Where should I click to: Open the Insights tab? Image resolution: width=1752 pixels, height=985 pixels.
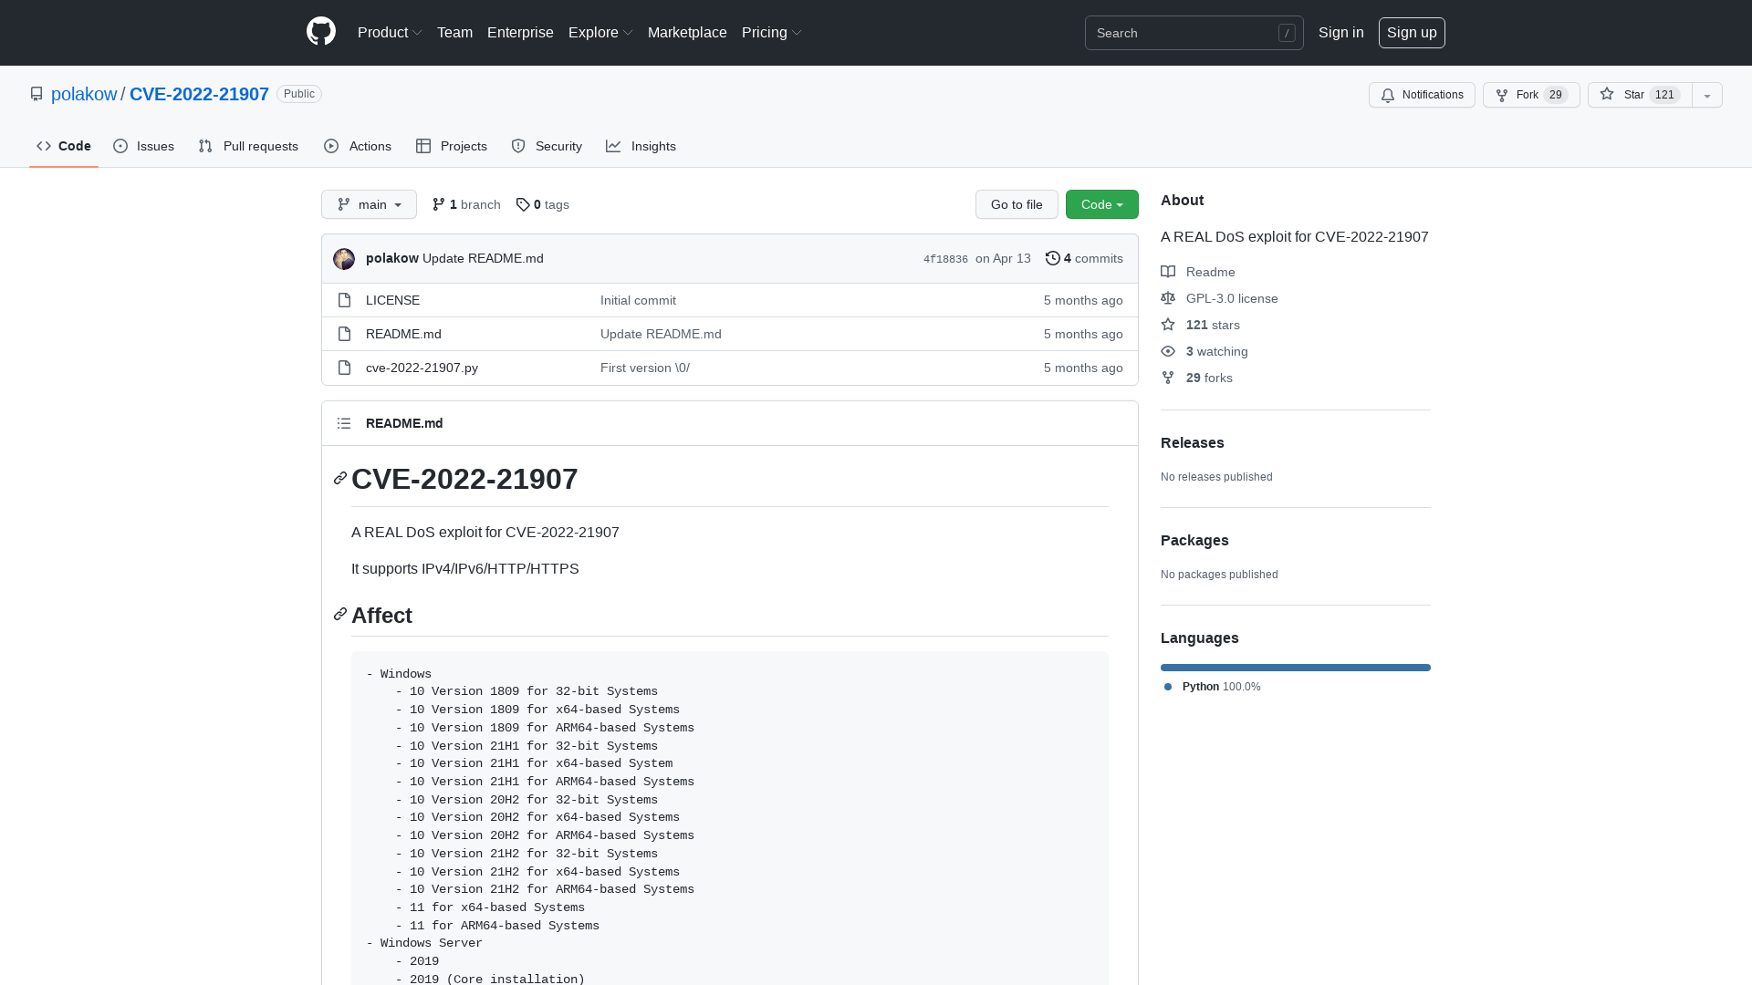(x=641, y=146)
